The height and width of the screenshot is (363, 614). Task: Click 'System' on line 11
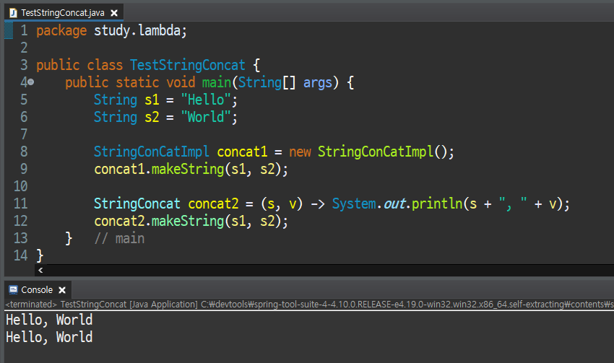tap(354, 204)
